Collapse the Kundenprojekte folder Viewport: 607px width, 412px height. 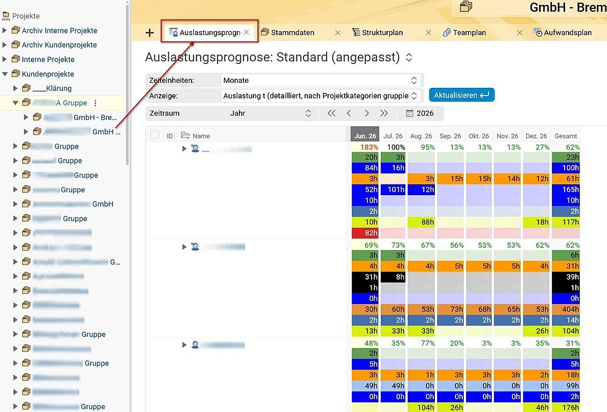[x=4, y=74]
